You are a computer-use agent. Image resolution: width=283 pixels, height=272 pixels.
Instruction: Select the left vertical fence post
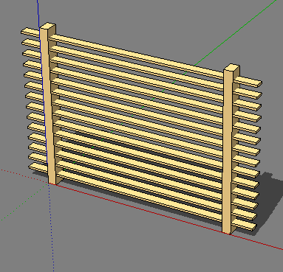50,103
